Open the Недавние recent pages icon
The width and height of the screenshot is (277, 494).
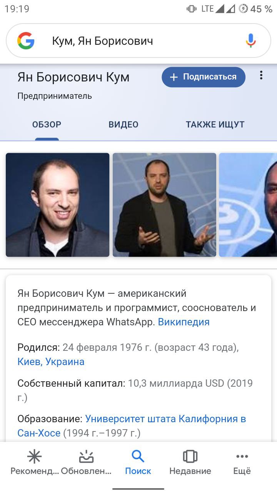pos(190,457)
